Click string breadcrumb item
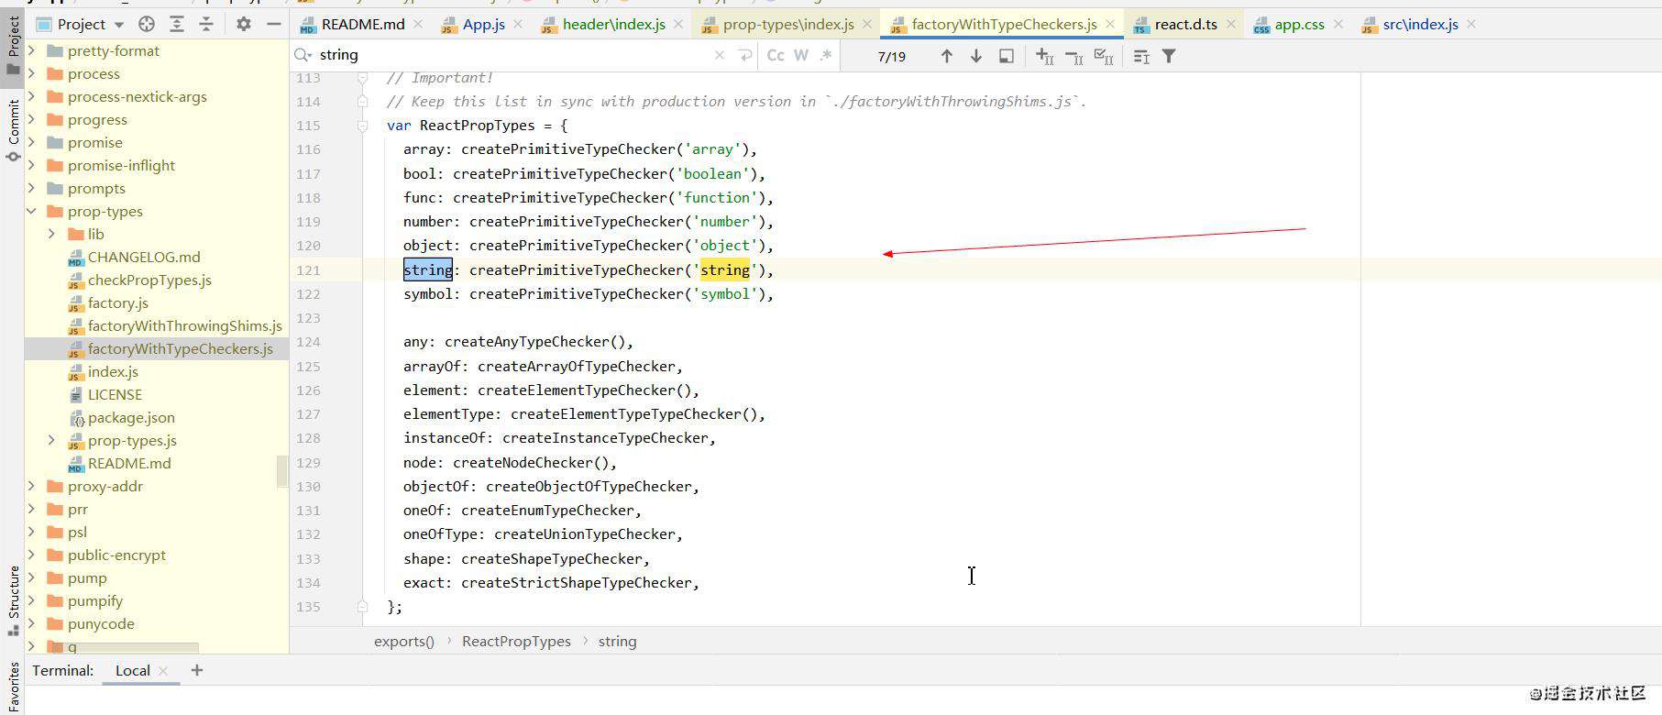 coord(617,642)
